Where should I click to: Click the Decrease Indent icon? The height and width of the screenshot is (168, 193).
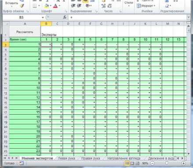73,6
